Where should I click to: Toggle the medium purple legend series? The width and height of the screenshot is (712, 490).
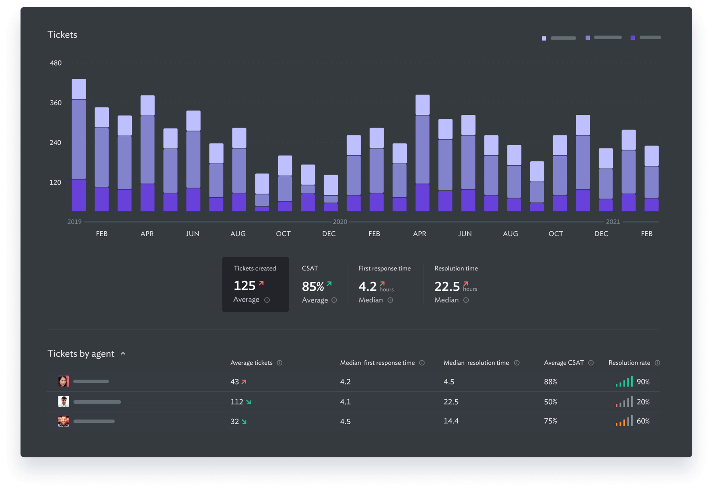point(588,38)
